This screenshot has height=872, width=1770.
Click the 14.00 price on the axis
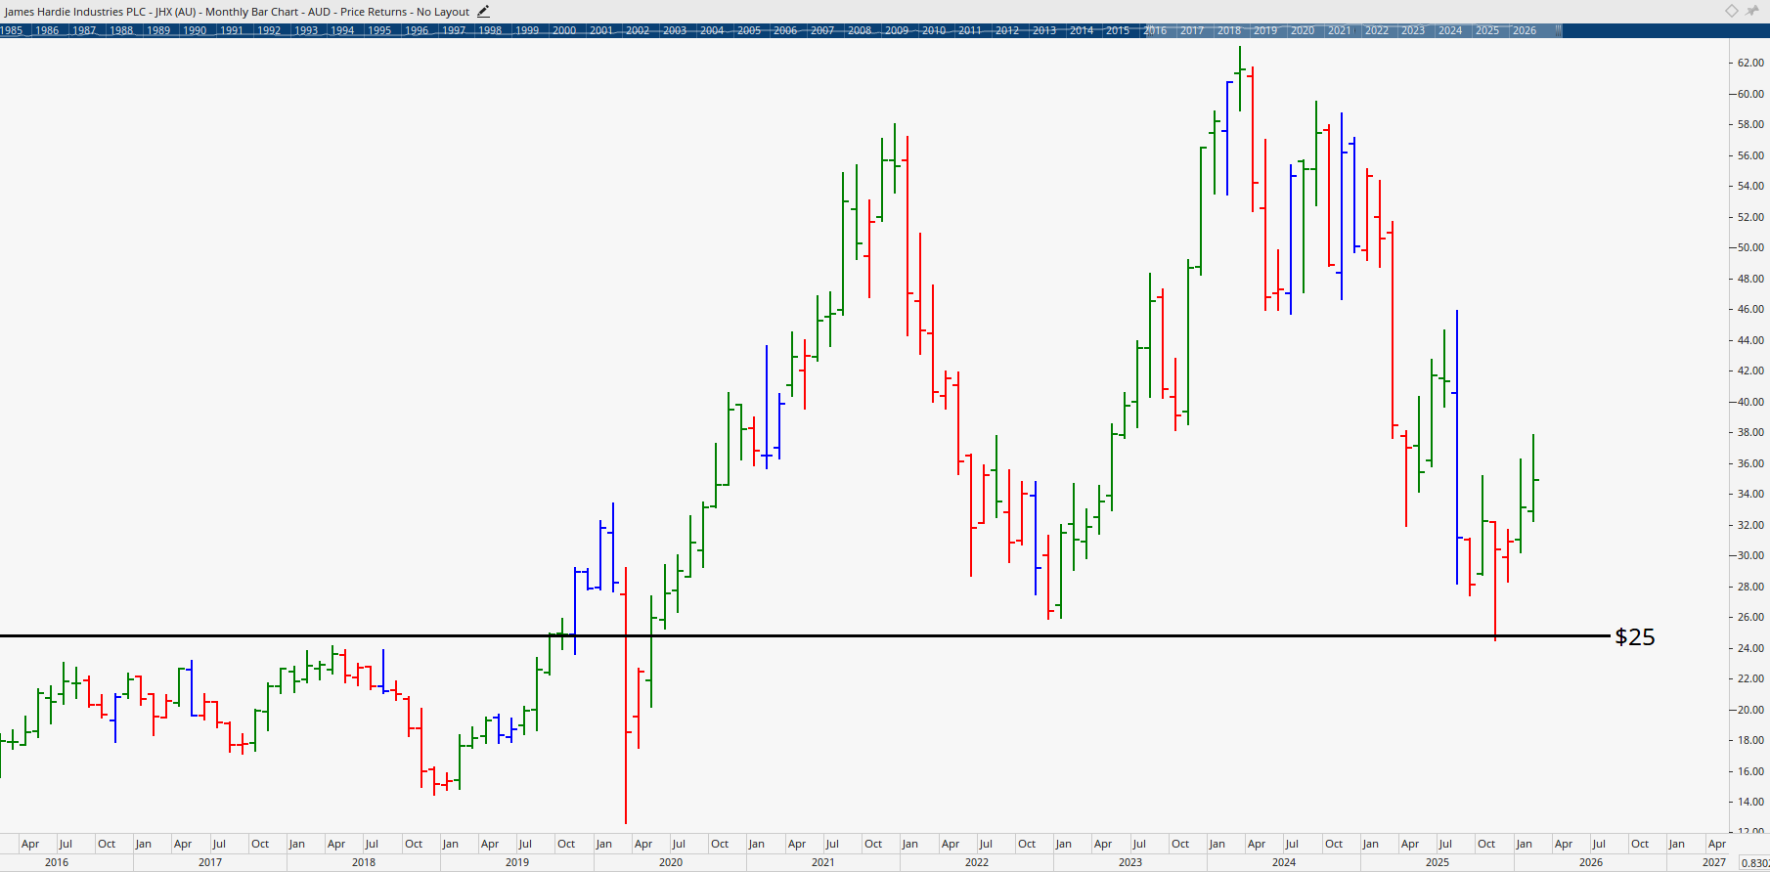[1750, 802]
